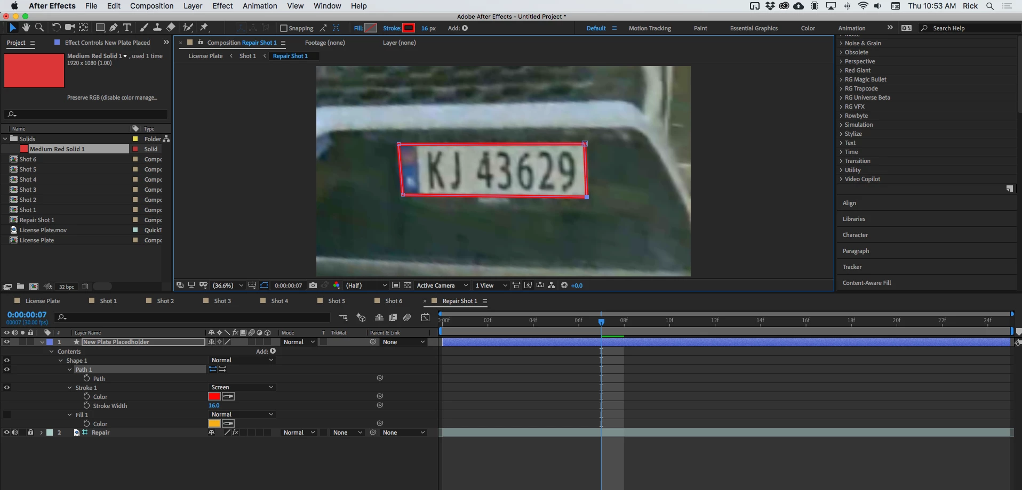Click the toolbar Stroke color swatch
Image resolution: width=1022 pixels, height=490 pixels.
[x=409, y=28]
